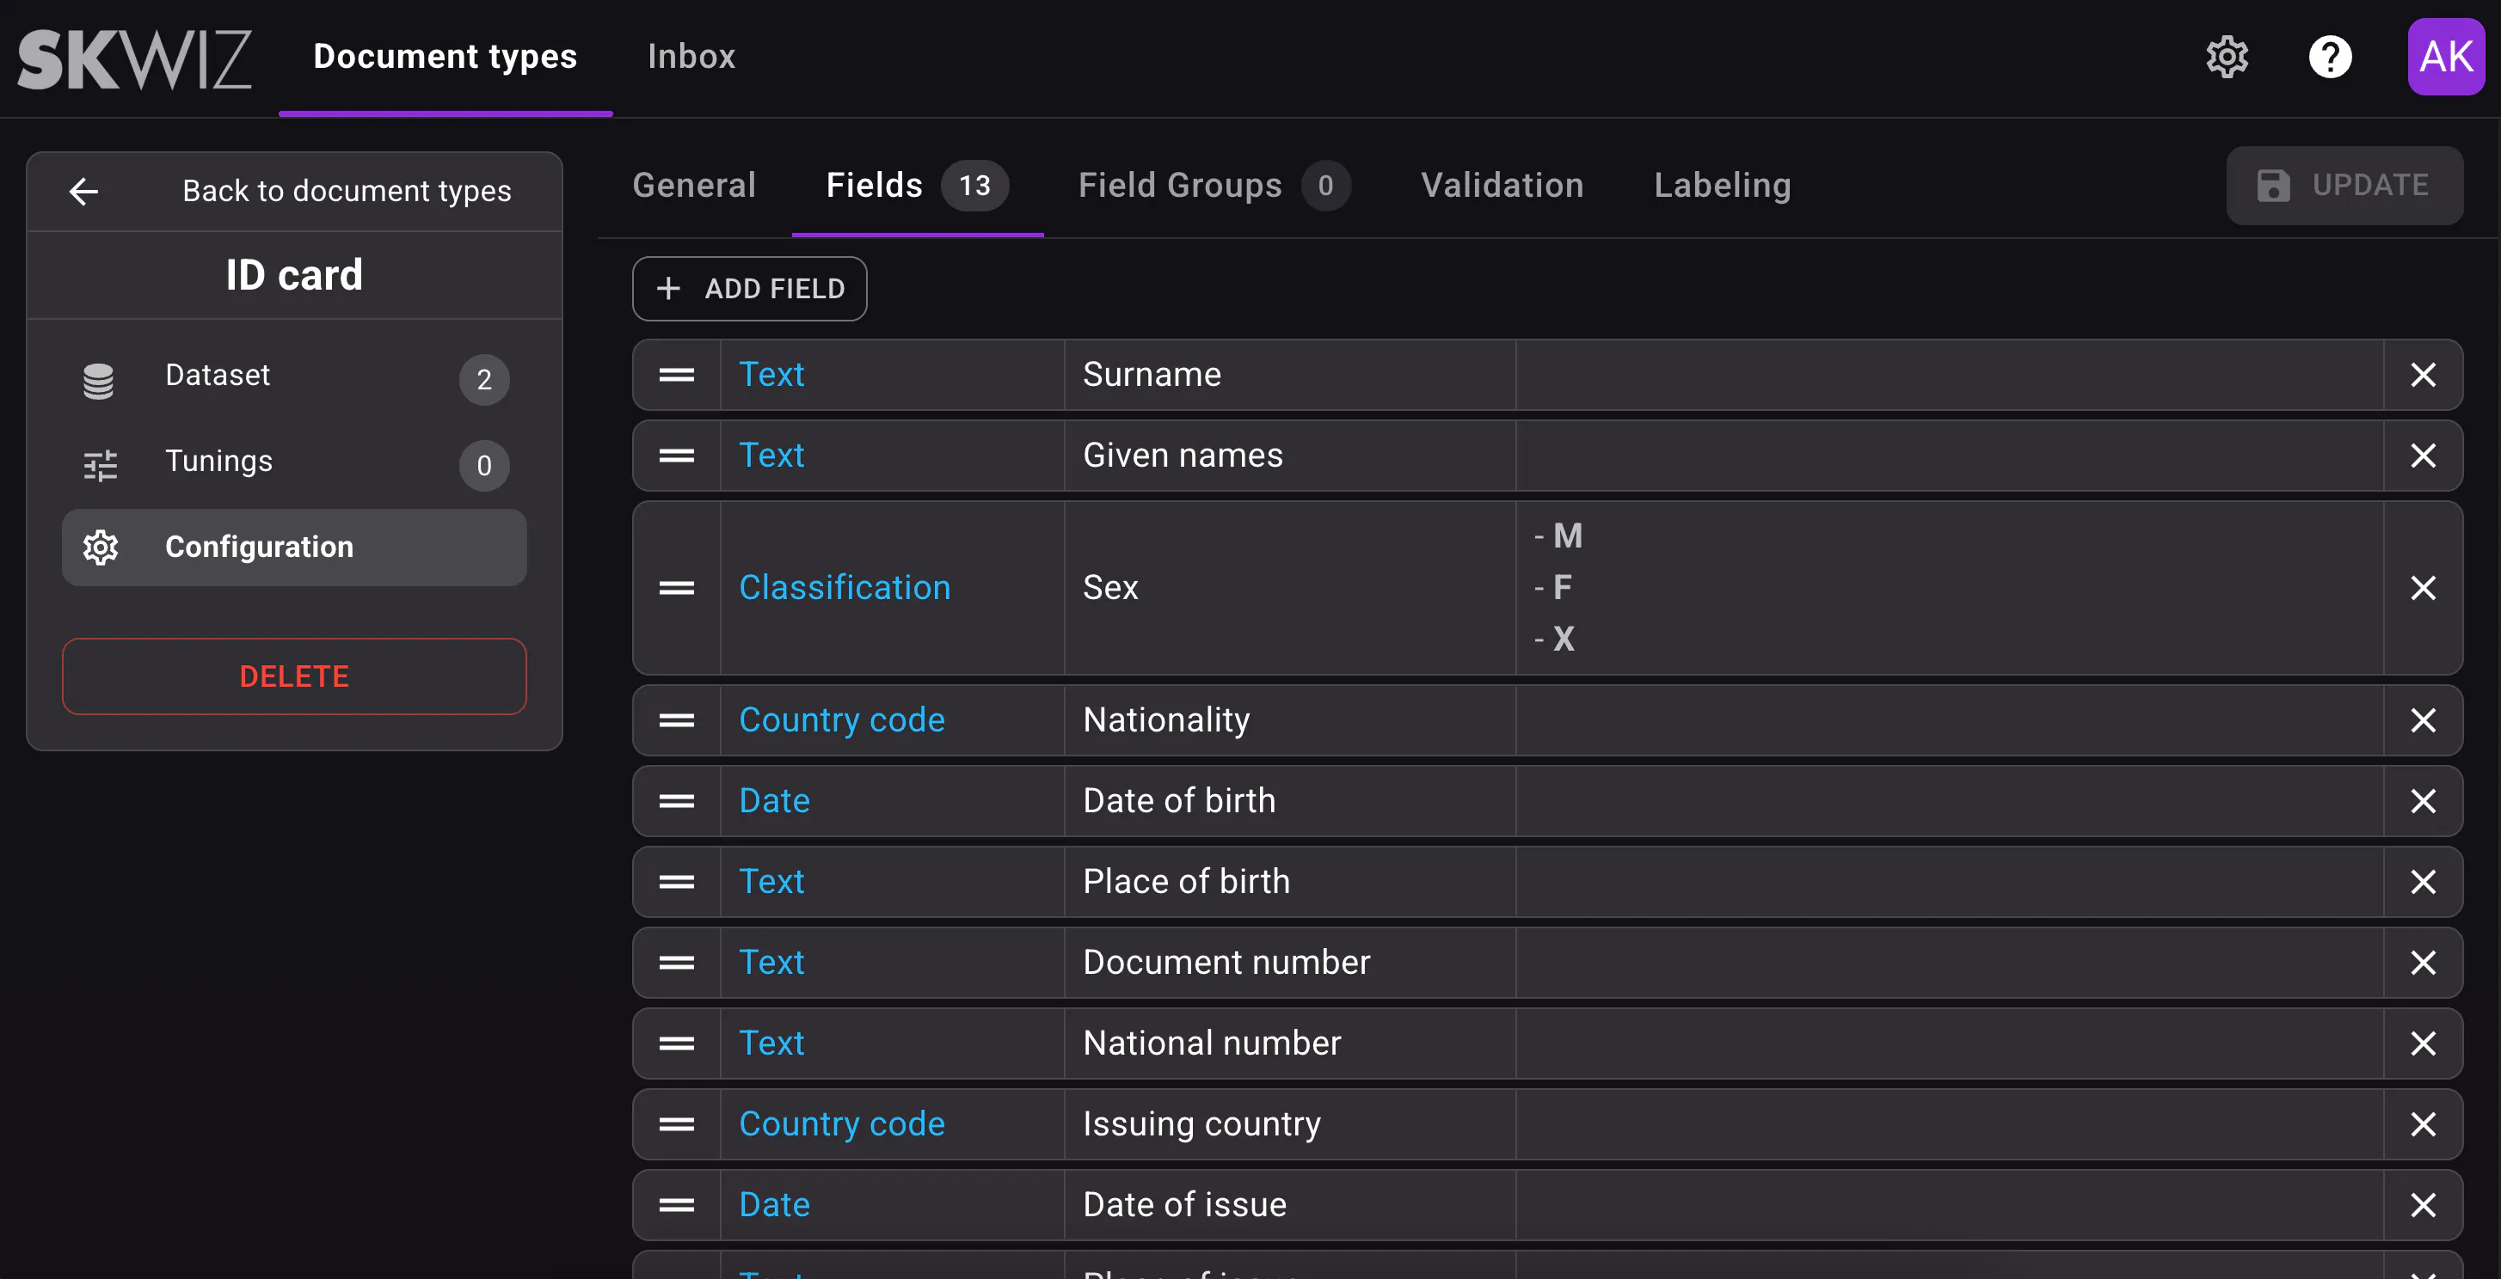Change the field type of Issuing country
Viewport: 2501px width, 1279px height.
[843, 1124]
